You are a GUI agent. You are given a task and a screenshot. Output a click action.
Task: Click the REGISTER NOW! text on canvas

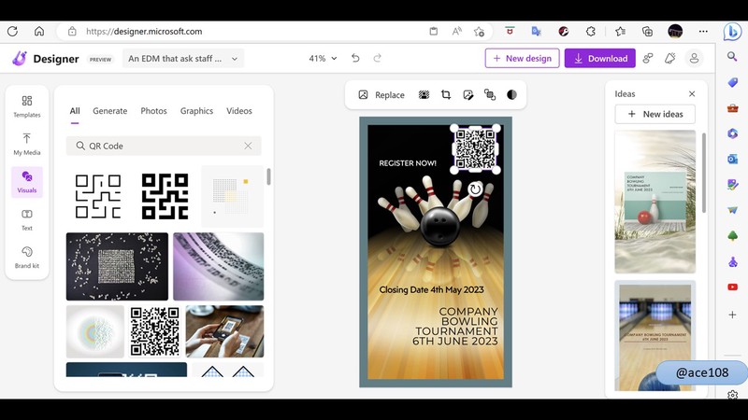pos(408,162)
